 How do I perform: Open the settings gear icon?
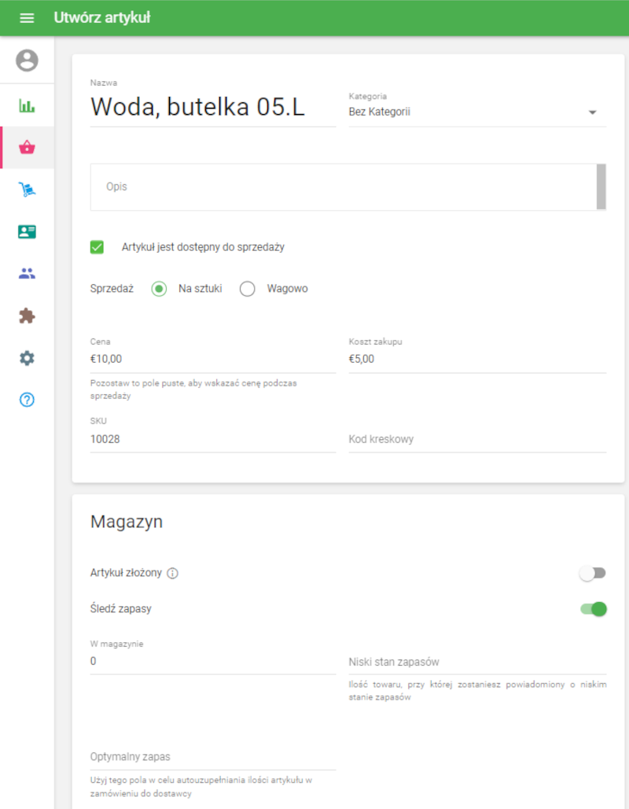(27, 358)
